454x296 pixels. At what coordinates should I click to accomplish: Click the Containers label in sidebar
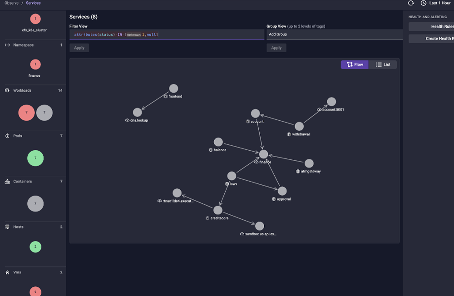(23, 181)
